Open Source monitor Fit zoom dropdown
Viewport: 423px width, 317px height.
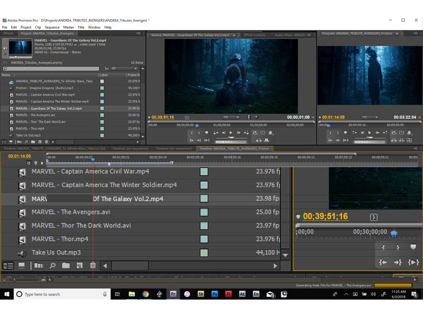pyautogui.click(x=231, y=117)
